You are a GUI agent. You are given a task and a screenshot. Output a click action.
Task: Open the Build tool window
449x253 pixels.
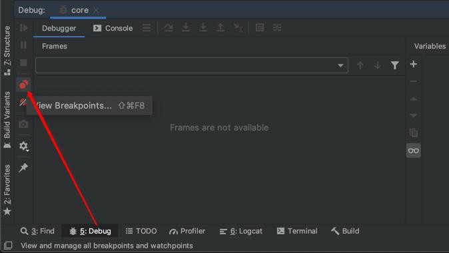(345, 231)
